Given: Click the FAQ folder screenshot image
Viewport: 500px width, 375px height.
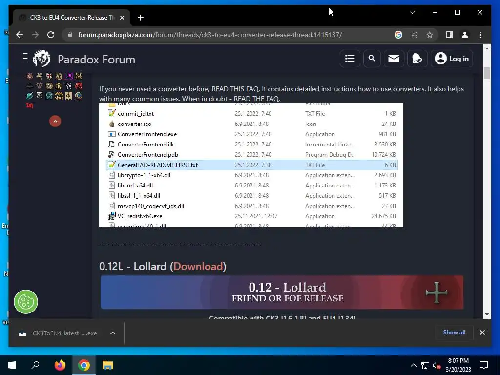Looking at the screenshot, I should (251, 165).
